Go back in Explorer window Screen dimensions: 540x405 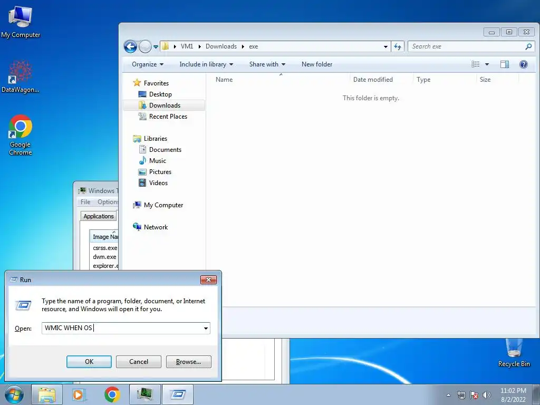click(x=131, y=46)
